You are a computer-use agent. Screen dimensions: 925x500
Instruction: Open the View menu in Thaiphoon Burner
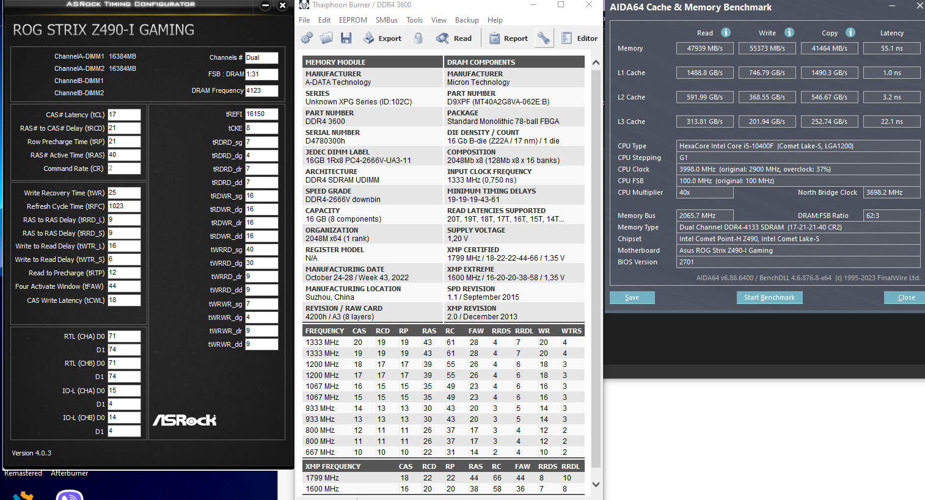tap(439, 20)
